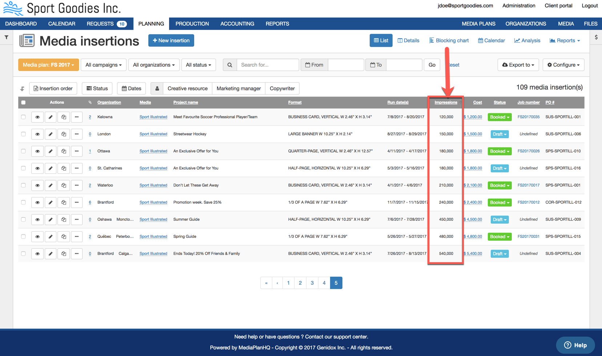
Task: Click the Search for... input field
Action: click(x=268, y=65)
